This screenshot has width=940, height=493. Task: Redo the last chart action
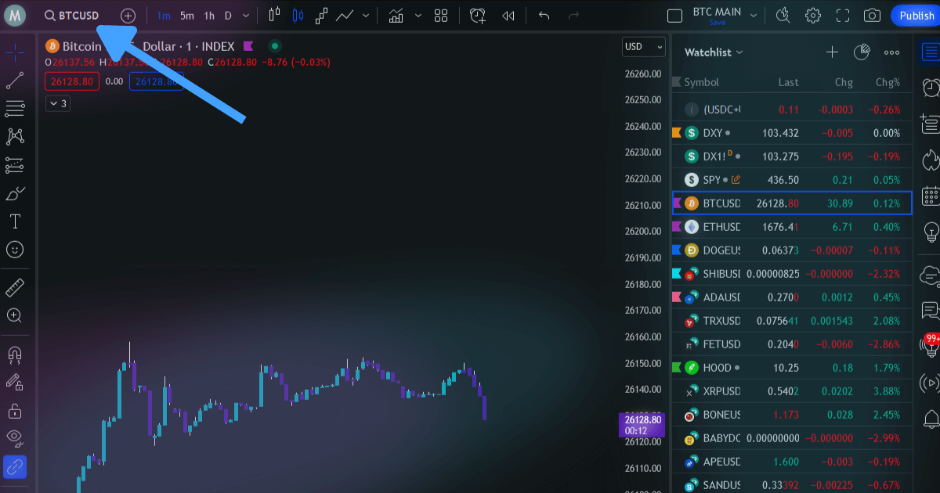tap(573, 16)
